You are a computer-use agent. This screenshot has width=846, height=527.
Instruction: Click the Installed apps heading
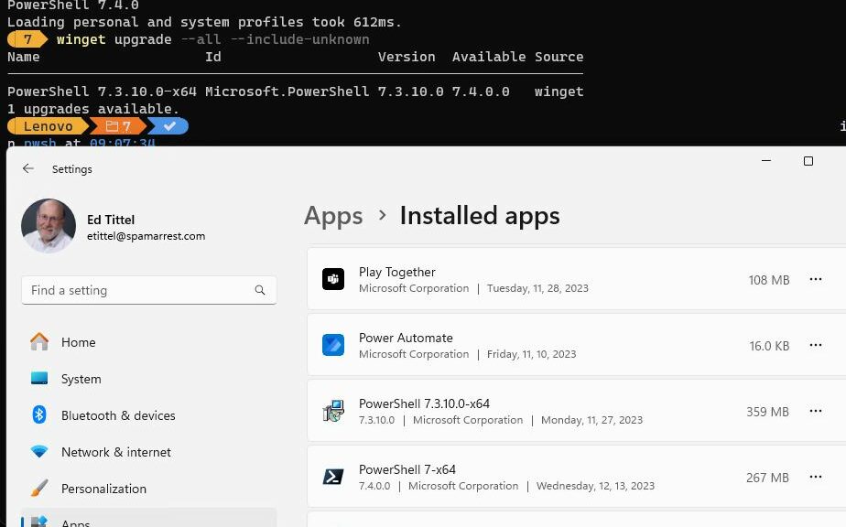coord(480,215)
